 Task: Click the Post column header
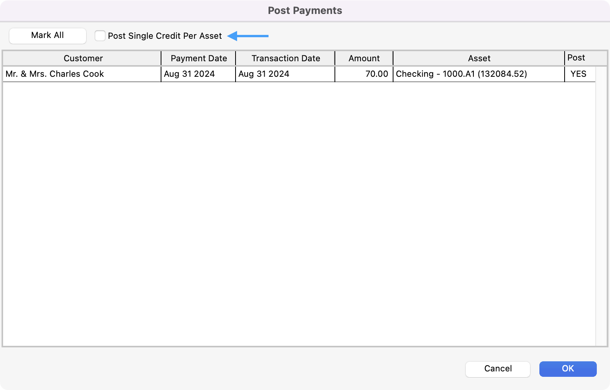click(576, 58)
